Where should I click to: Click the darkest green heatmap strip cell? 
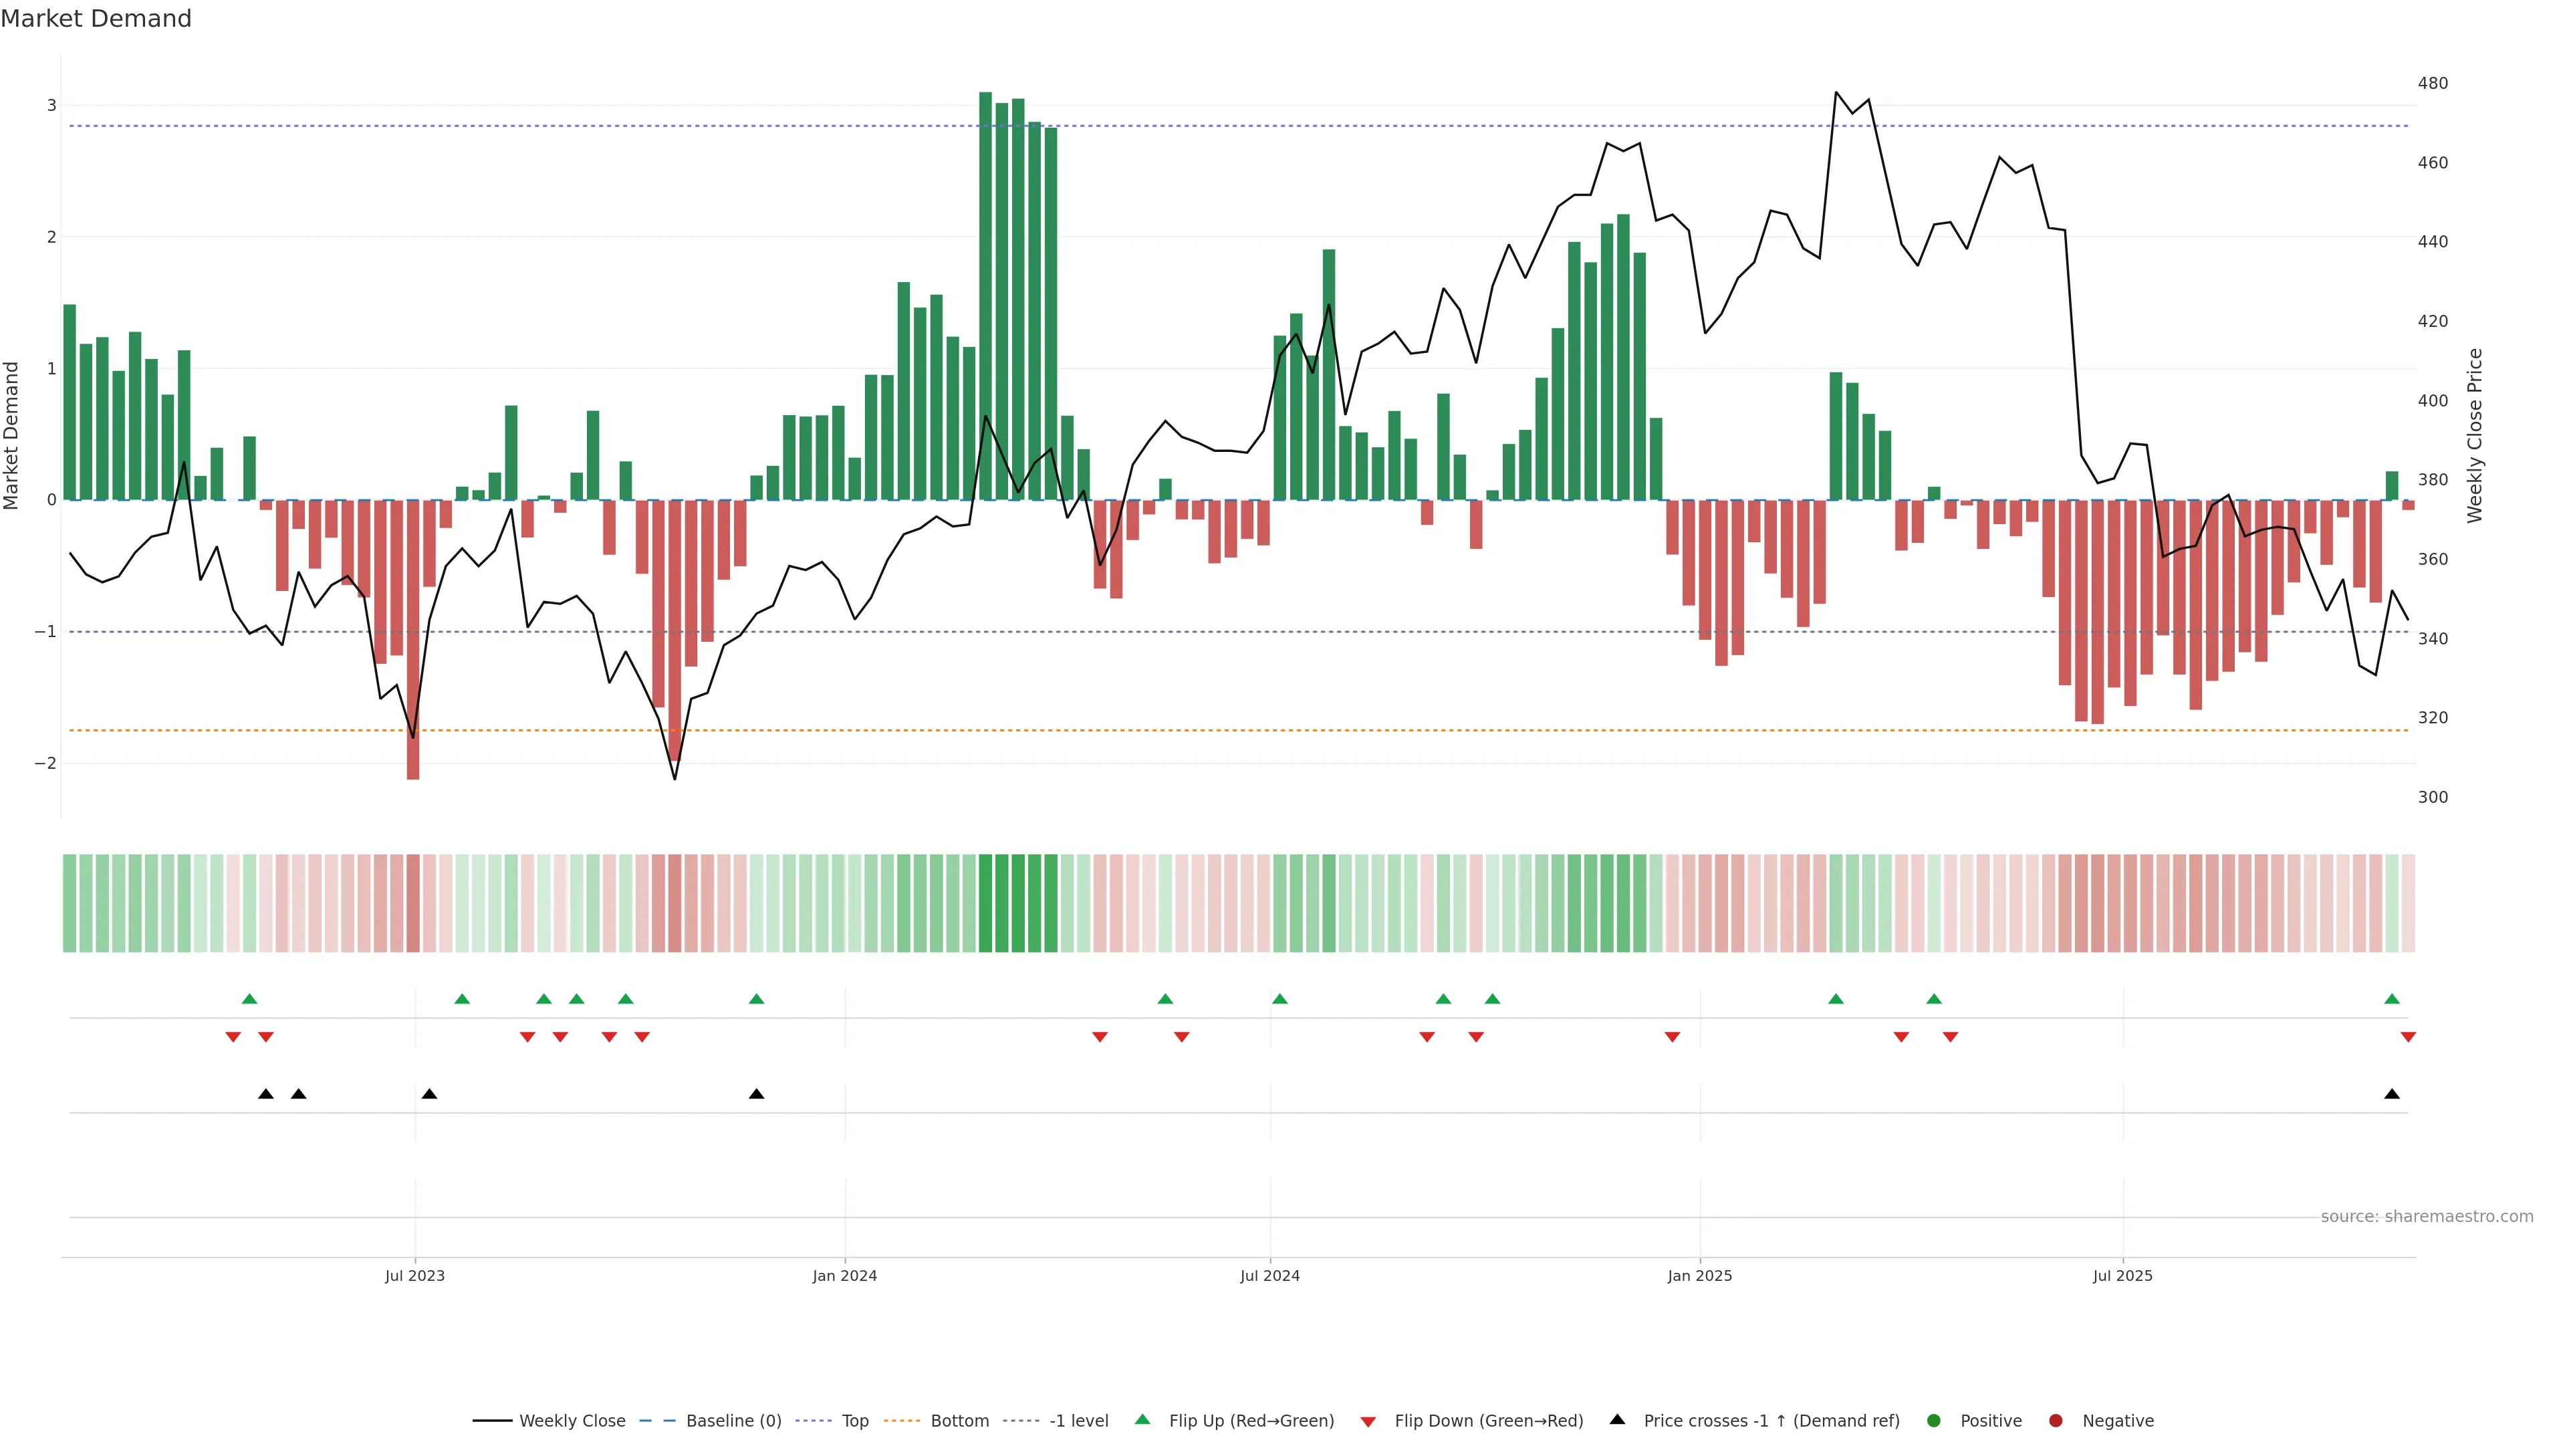(x=985, y=903)
